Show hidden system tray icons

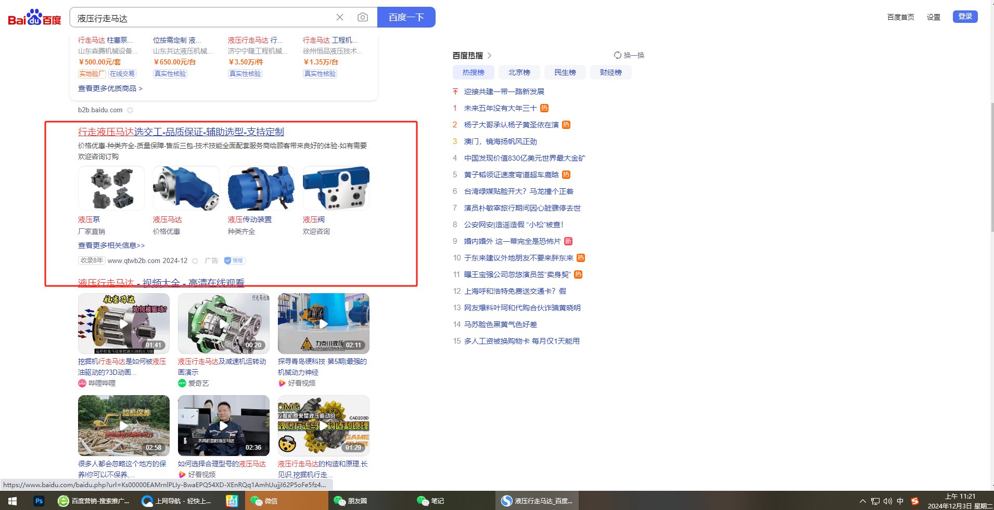tap(863, 501)
